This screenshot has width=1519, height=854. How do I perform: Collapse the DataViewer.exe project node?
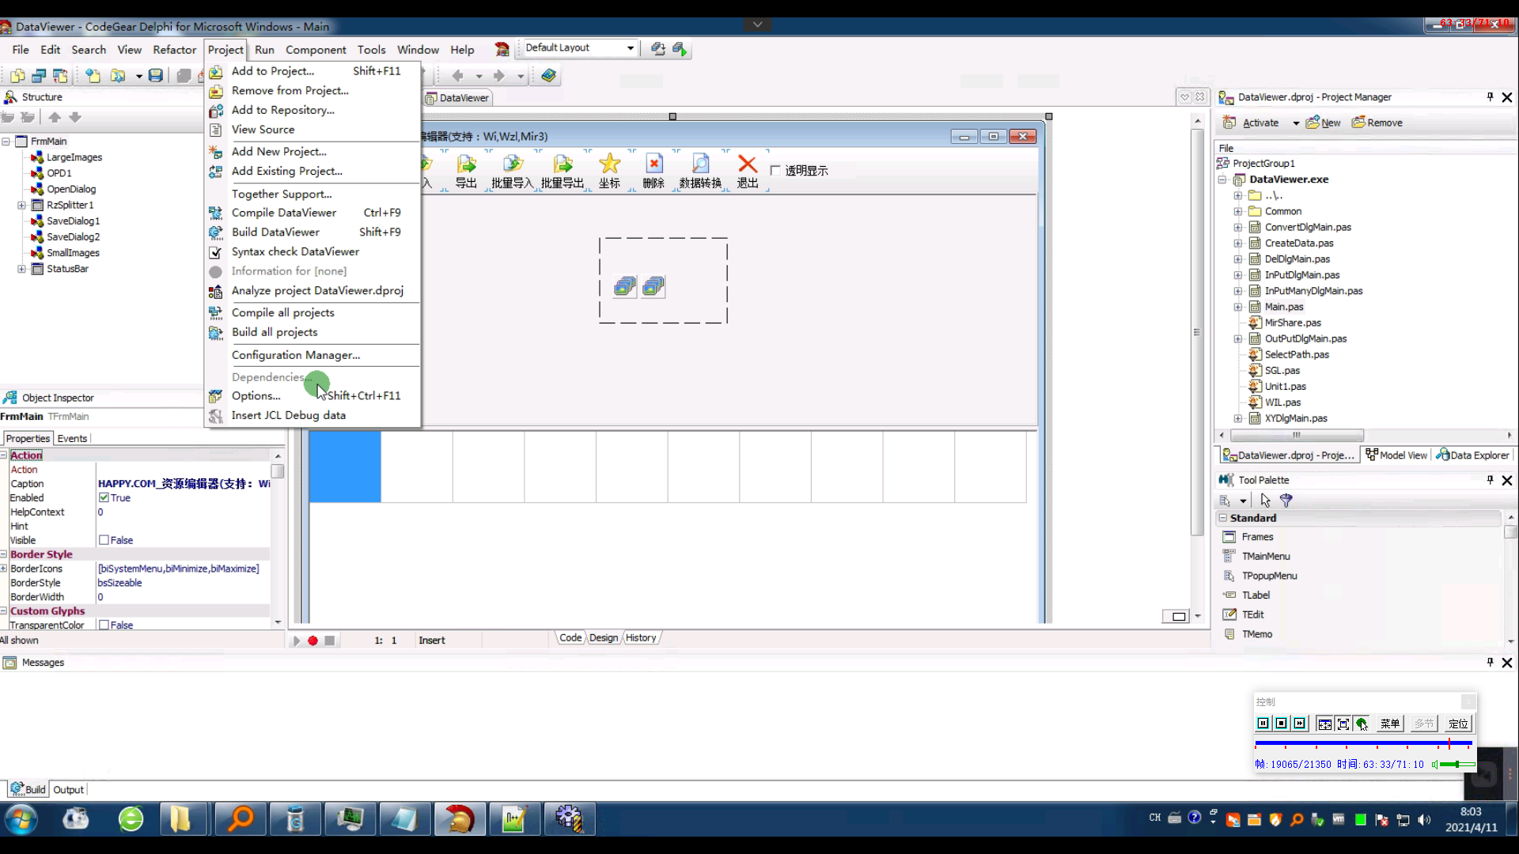[x=1222, y=180]
